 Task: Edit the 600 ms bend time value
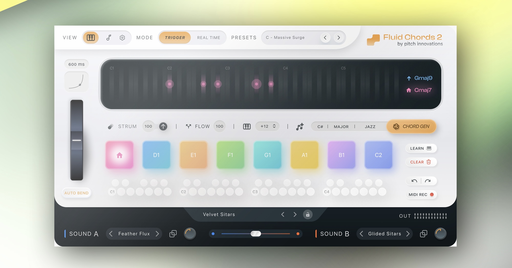click(76, 64)
